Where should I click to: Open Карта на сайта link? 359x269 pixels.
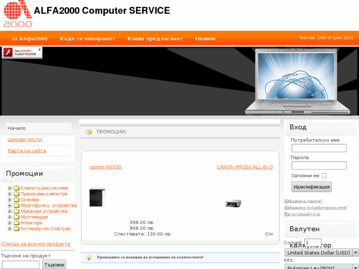[x=27, y=151]
